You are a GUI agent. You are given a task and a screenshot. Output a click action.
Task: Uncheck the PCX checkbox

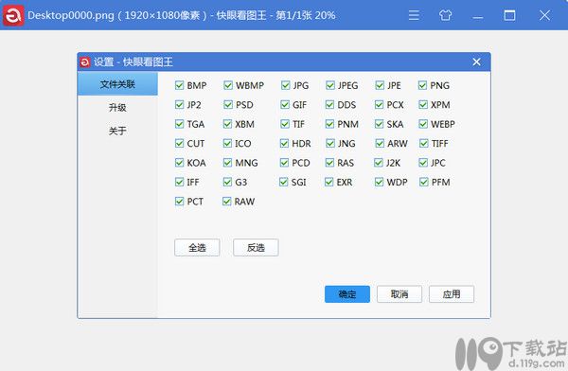(x=379, y=105)
